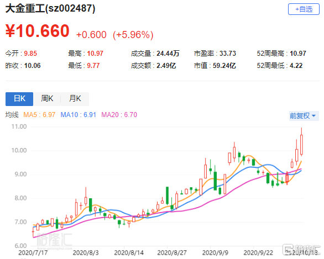
Task: Click 市值 value 59.24亿
Action: point(224,66)
